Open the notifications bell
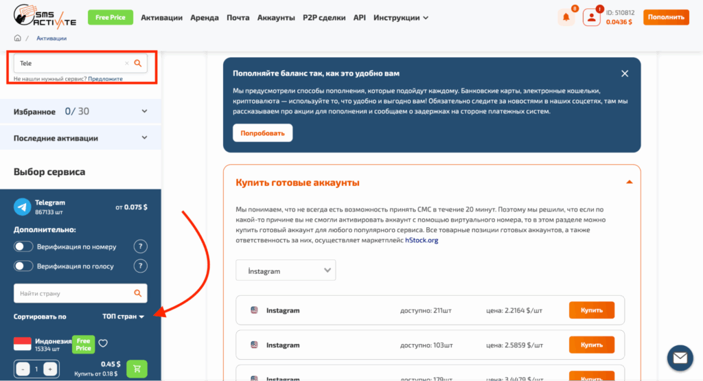The height and width of the screenshot is (381, 703). [x=566, y=17]
